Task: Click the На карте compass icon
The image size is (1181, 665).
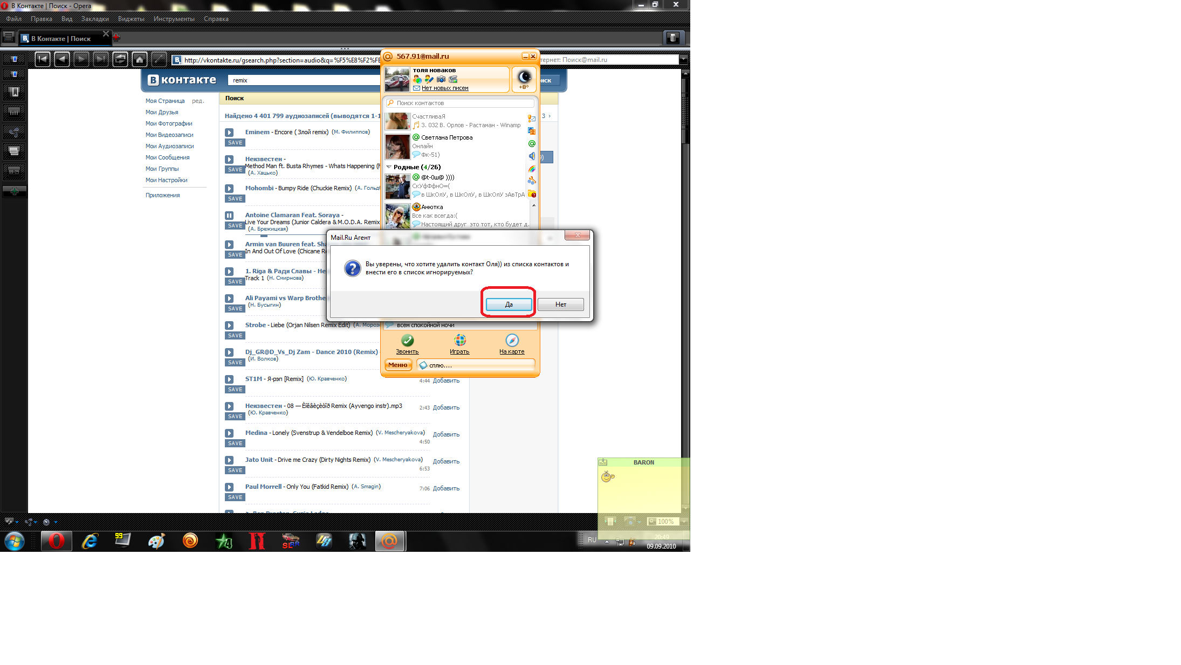Action: click(x=512, y=341)
